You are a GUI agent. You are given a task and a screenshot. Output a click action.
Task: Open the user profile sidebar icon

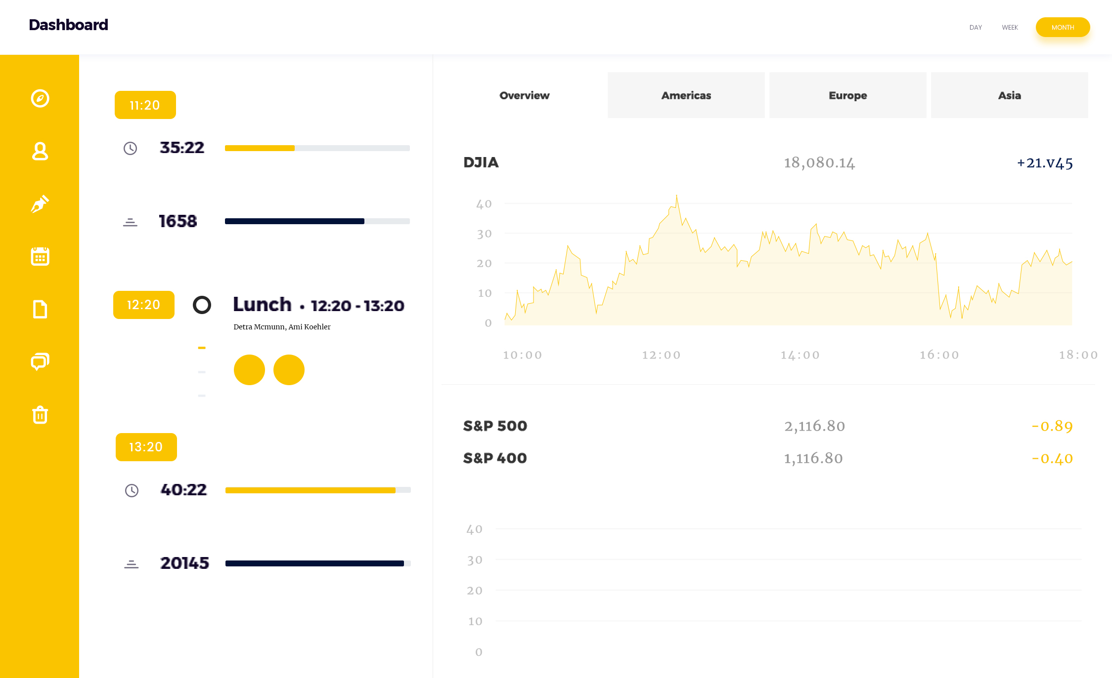pyautogui.click(x=40, y=151)
